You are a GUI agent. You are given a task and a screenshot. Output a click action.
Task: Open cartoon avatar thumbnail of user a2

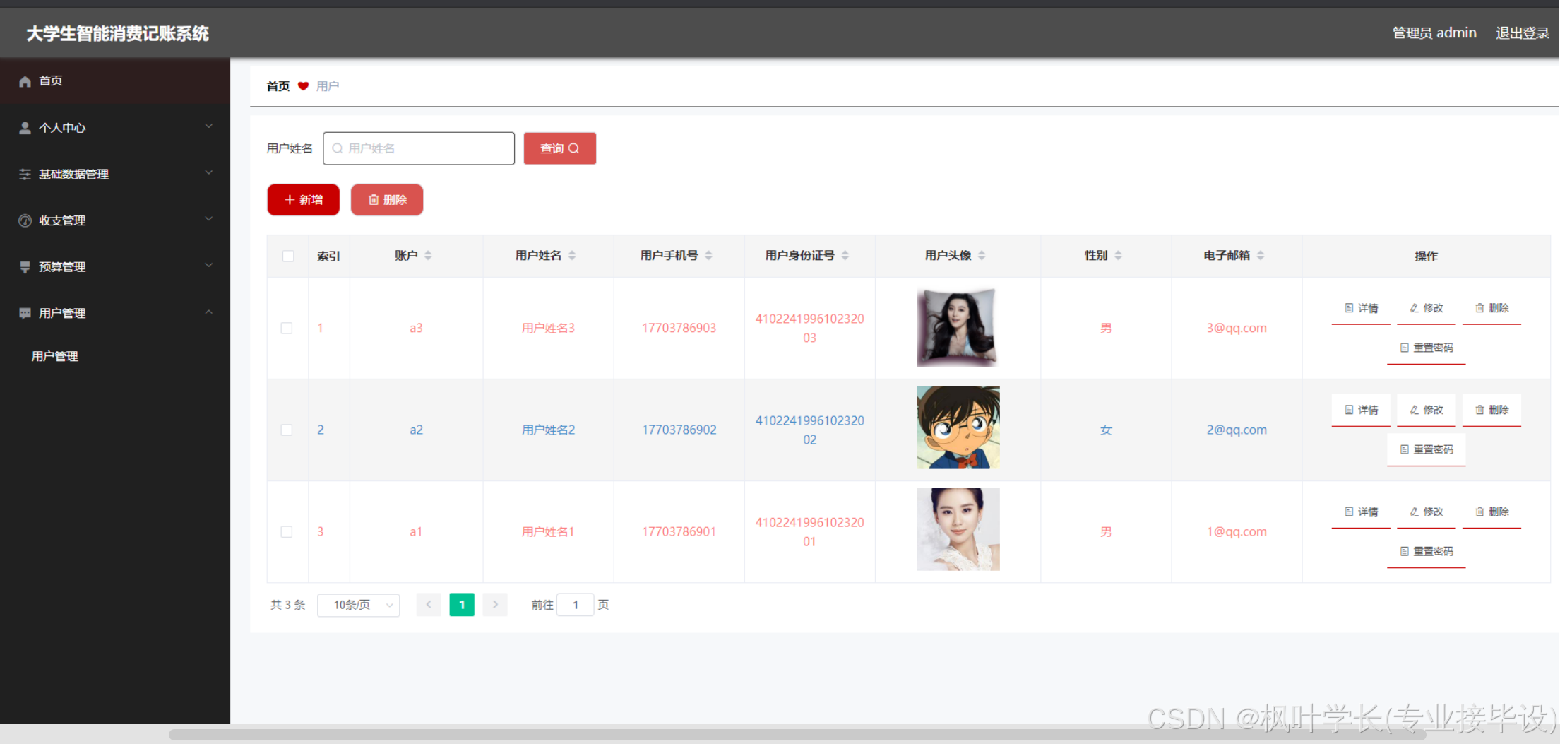click(x=958, y=427)
